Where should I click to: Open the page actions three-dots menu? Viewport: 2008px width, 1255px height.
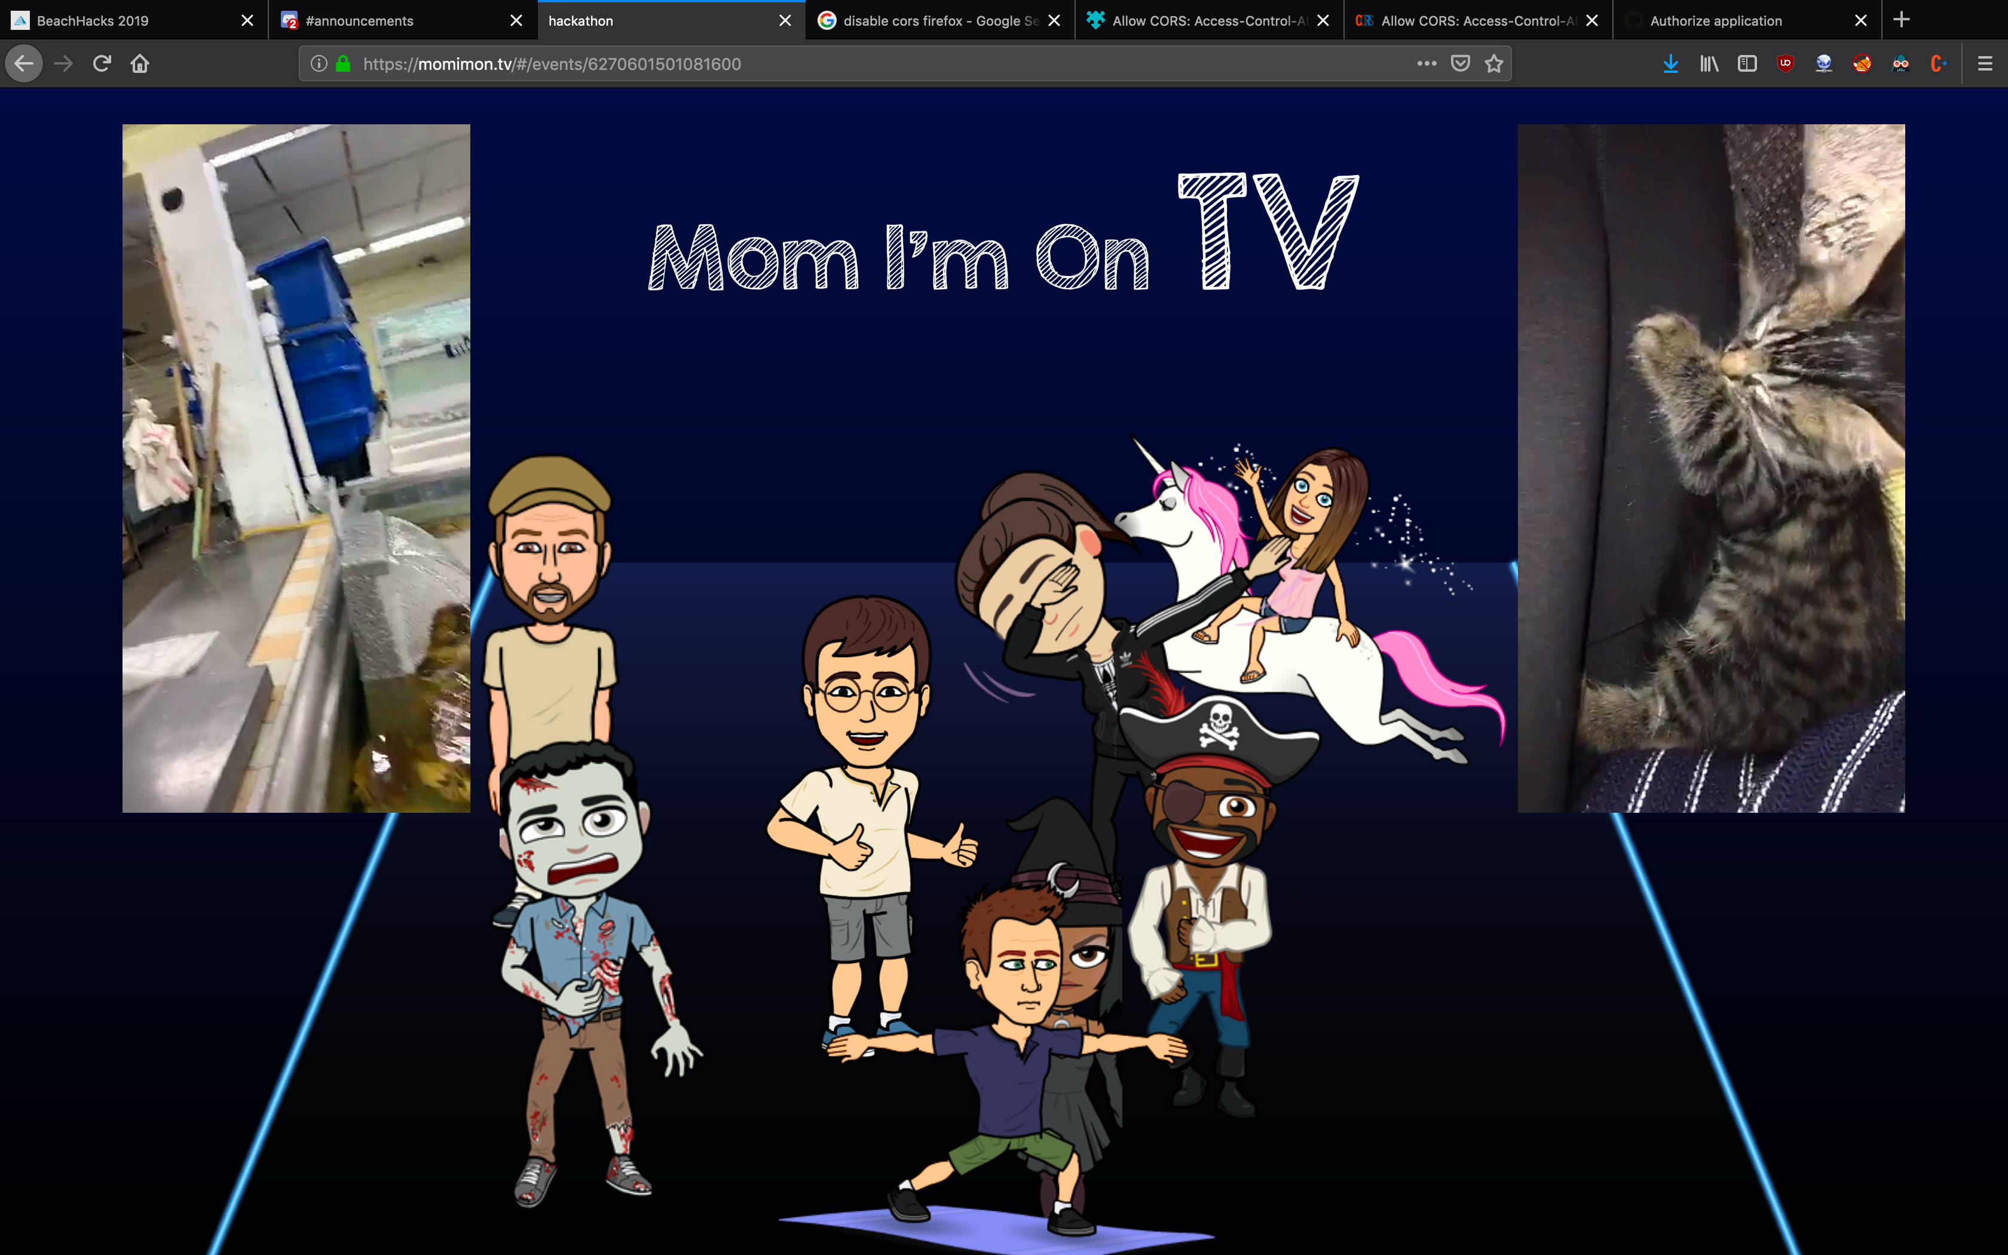pos(1427,64)
